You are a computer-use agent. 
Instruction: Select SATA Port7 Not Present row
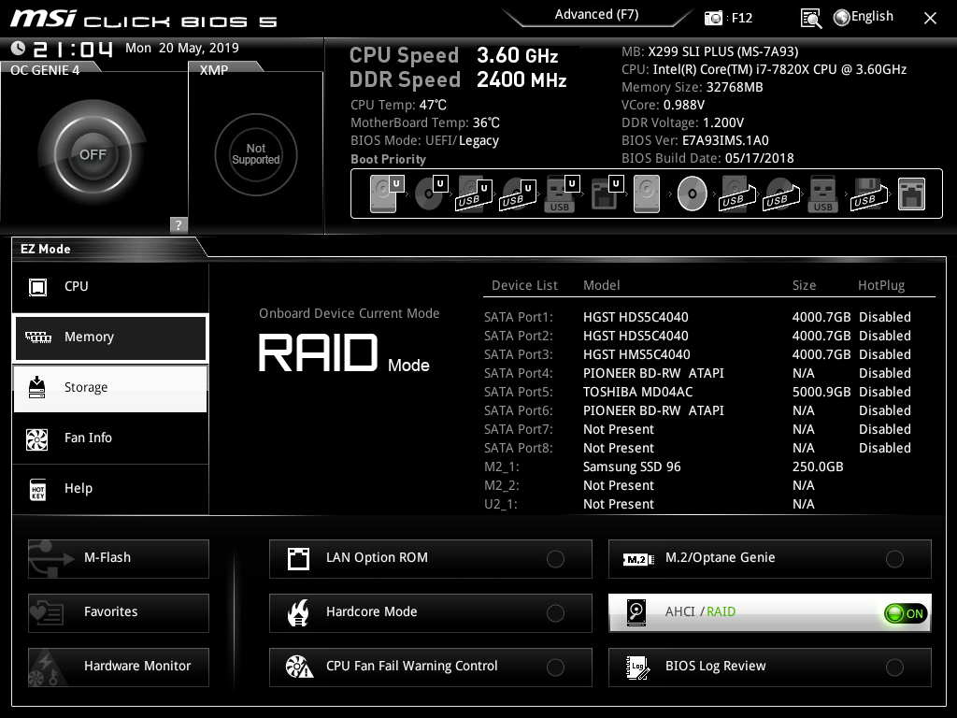click(697, 429)
